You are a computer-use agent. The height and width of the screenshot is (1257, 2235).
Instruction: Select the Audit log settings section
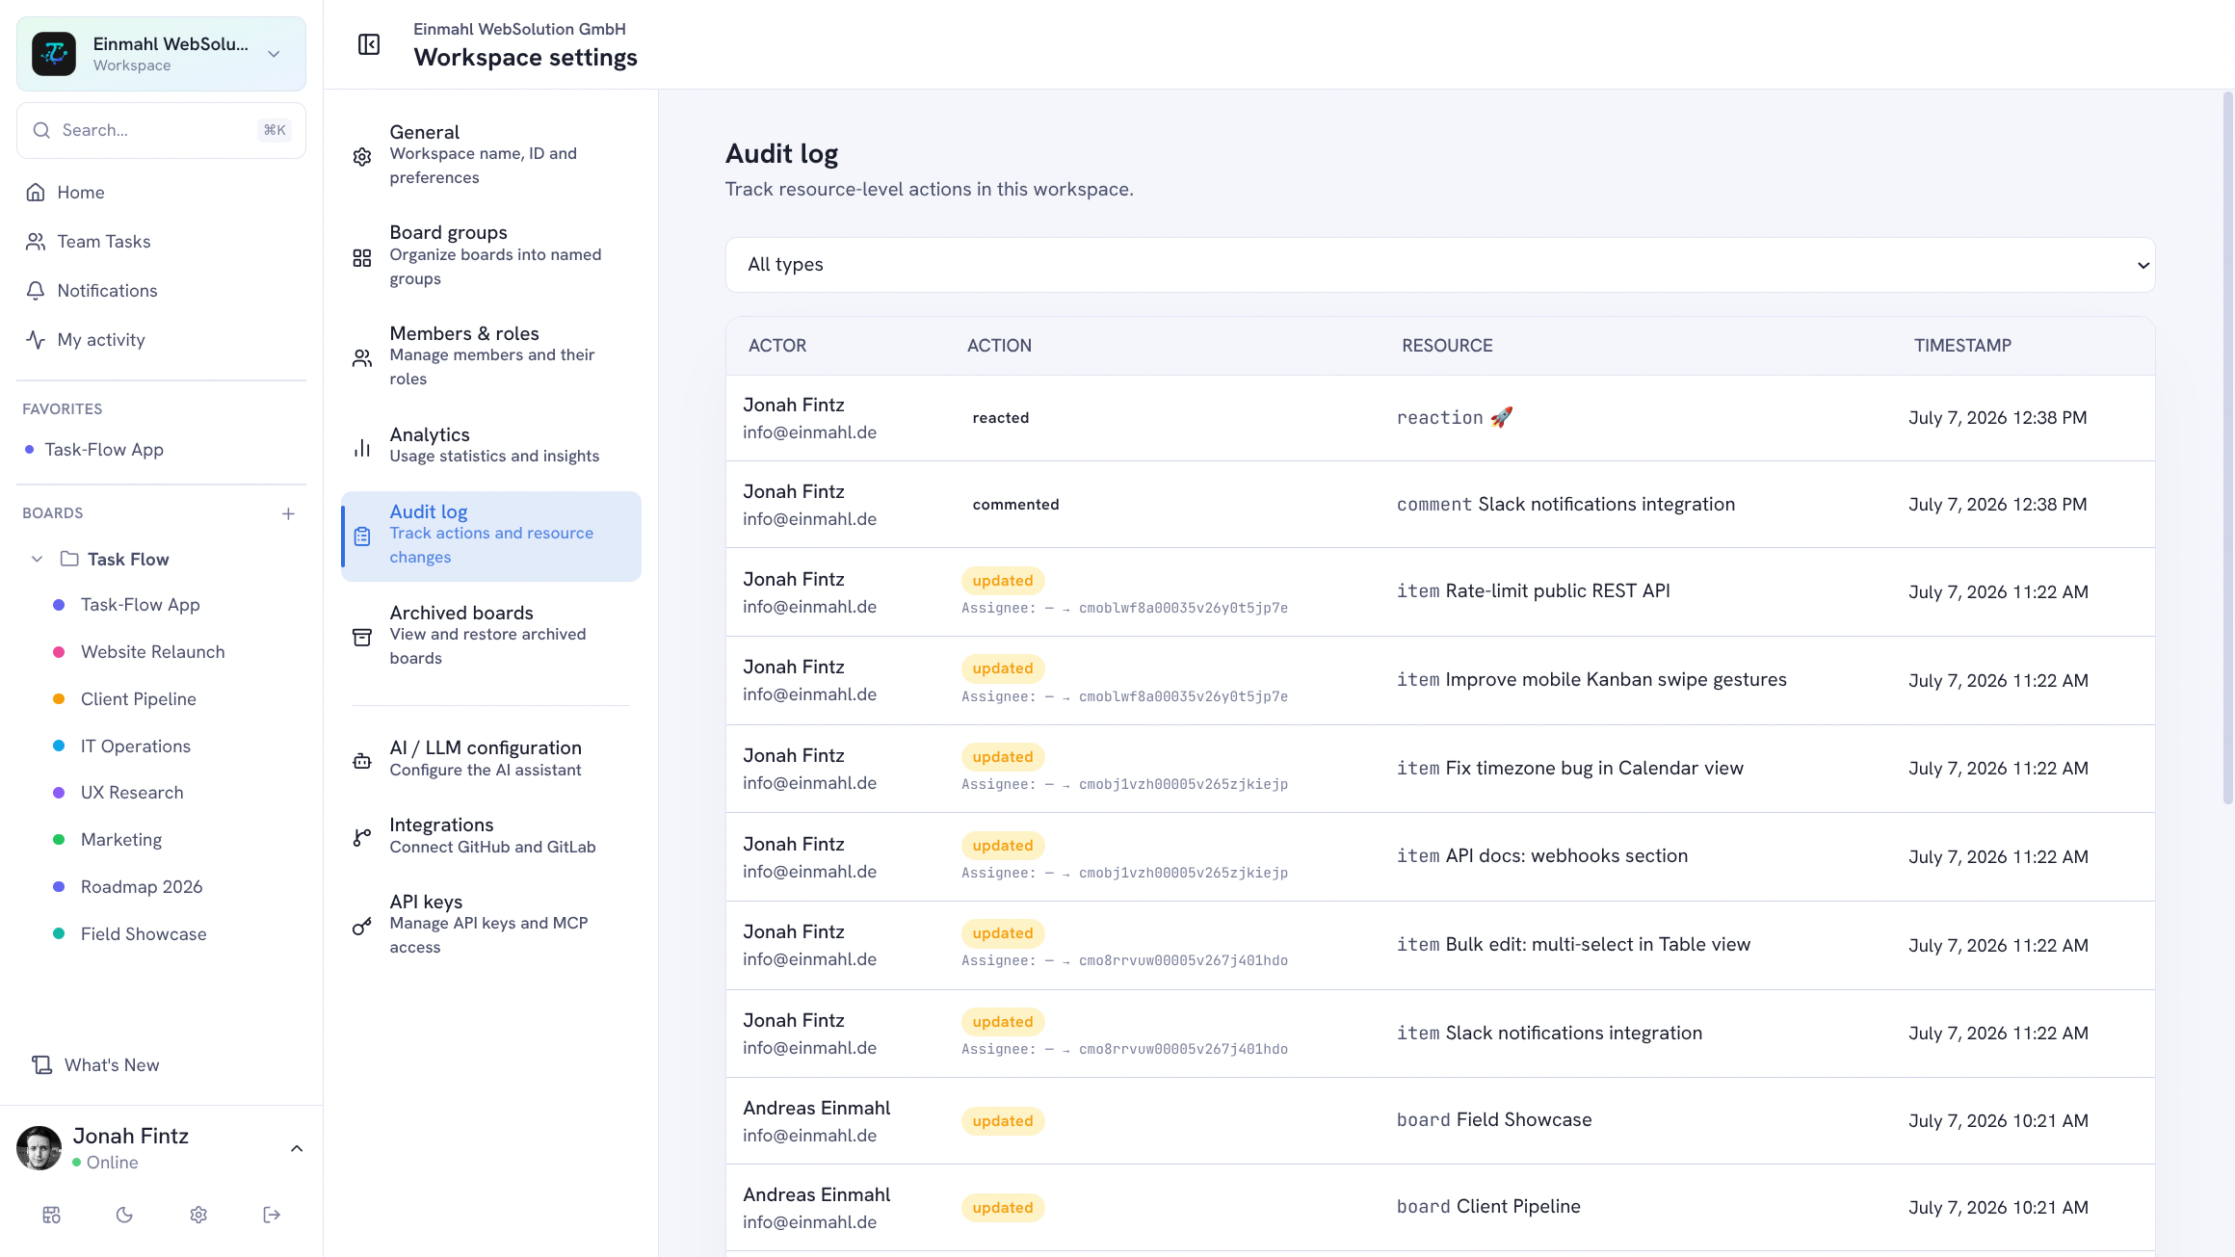[491, 535]
